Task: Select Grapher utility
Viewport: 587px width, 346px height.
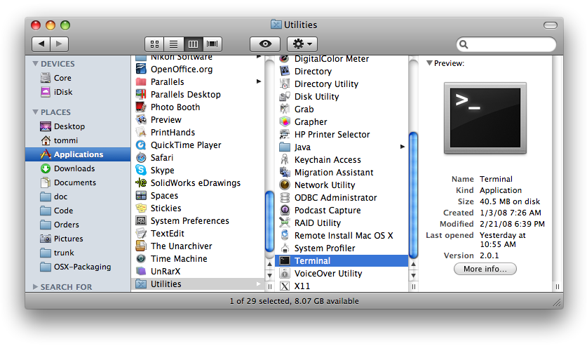Action: coord(342,122)
